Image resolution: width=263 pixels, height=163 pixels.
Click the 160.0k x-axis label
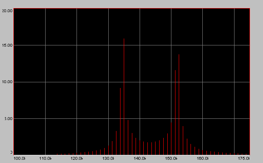pos(202,158)
